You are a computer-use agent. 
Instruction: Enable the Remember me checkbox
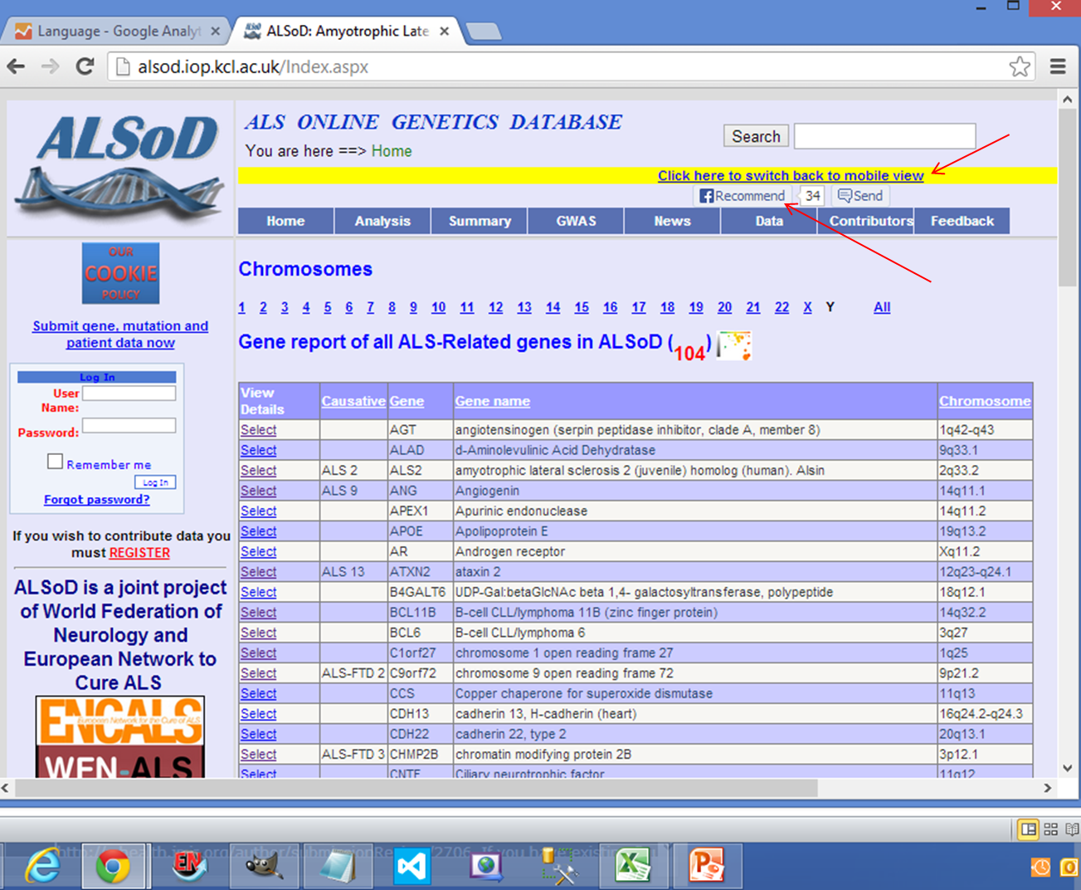pyautogui.click(x=55, y=462)
